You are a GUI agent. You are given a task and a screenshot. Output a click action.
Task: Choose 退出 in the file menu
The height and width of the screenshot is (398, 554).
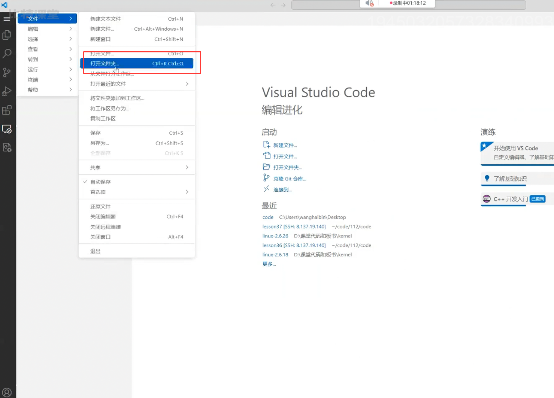coord(137,251)
